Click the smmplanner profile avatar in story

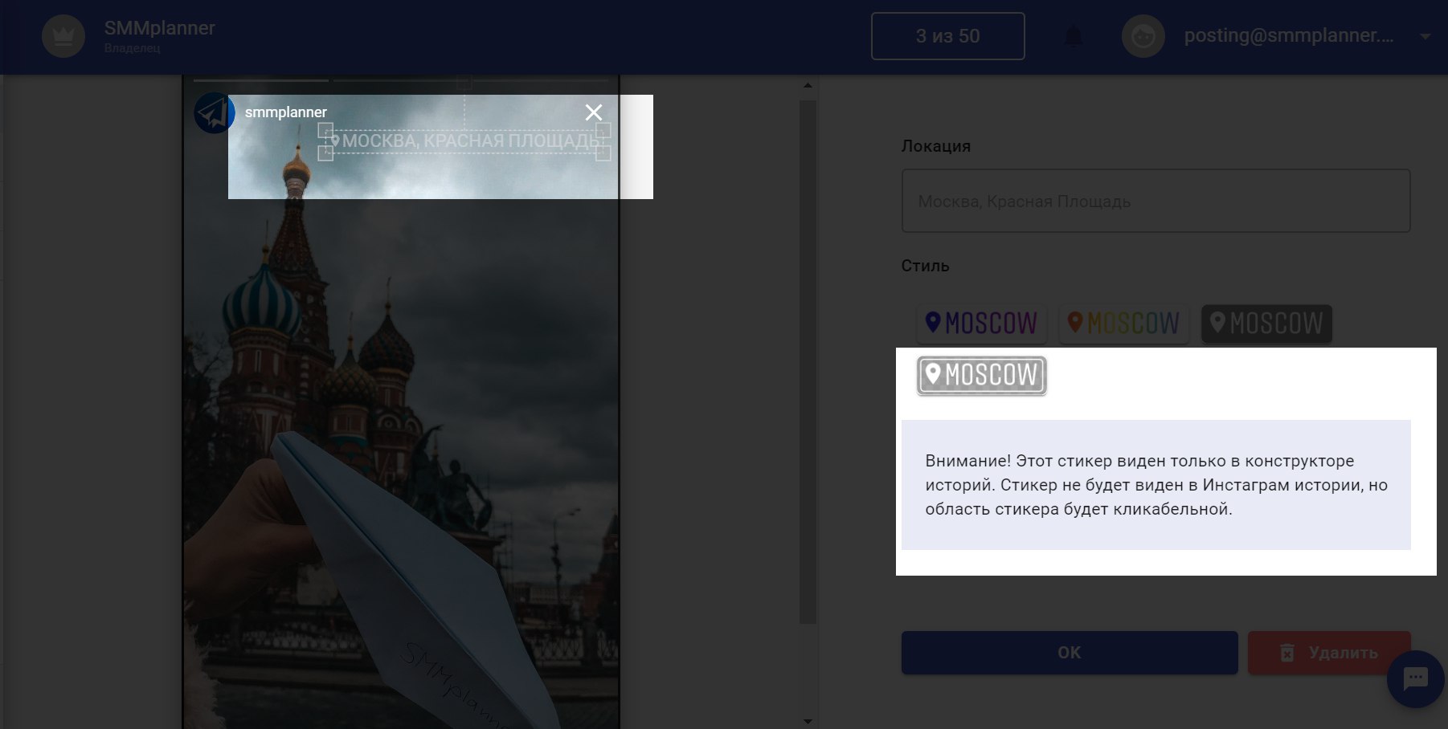214,112
